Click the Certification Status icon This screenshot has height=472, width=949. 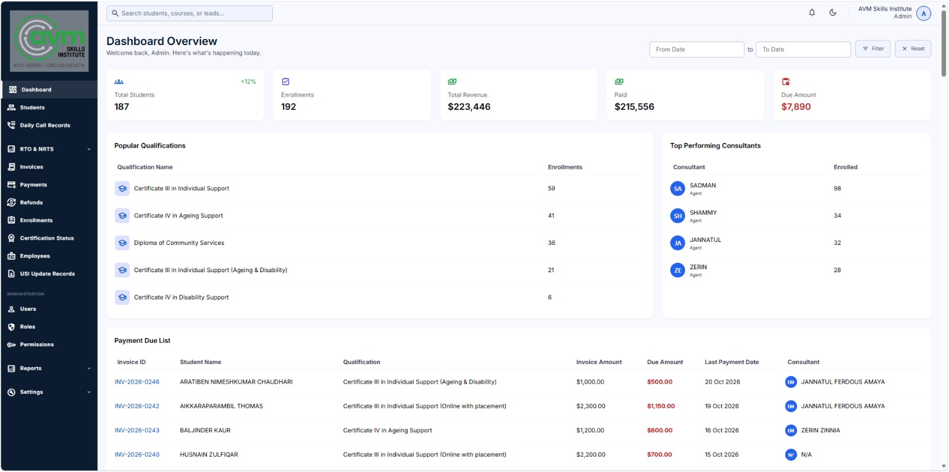(11, 238)
